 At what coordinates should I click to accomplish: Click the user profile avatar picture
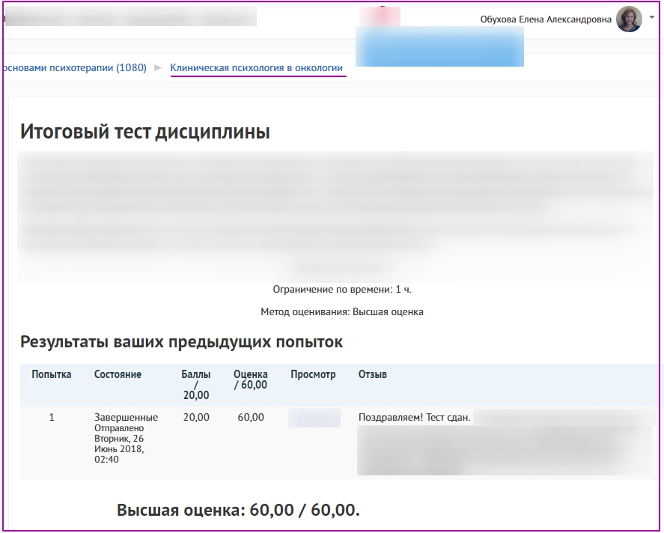click(629, 19)
